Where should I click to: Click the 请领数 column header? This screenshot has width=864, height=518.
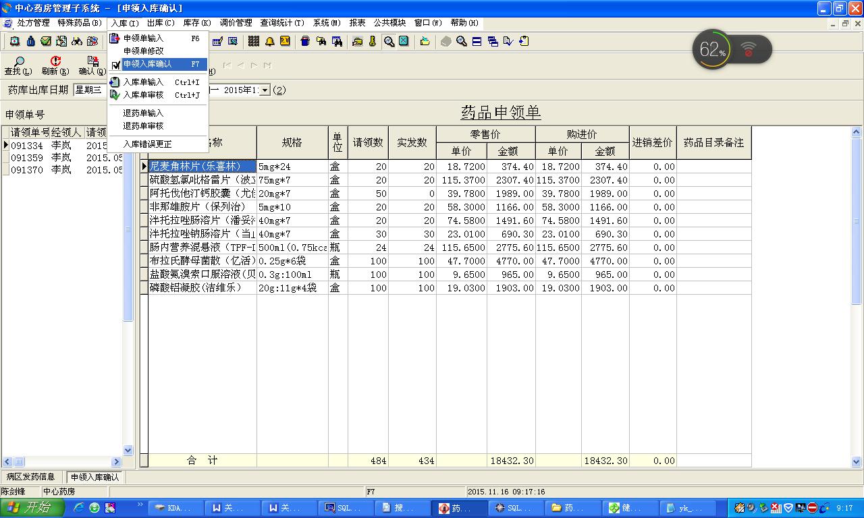click(x=368, y=142)
